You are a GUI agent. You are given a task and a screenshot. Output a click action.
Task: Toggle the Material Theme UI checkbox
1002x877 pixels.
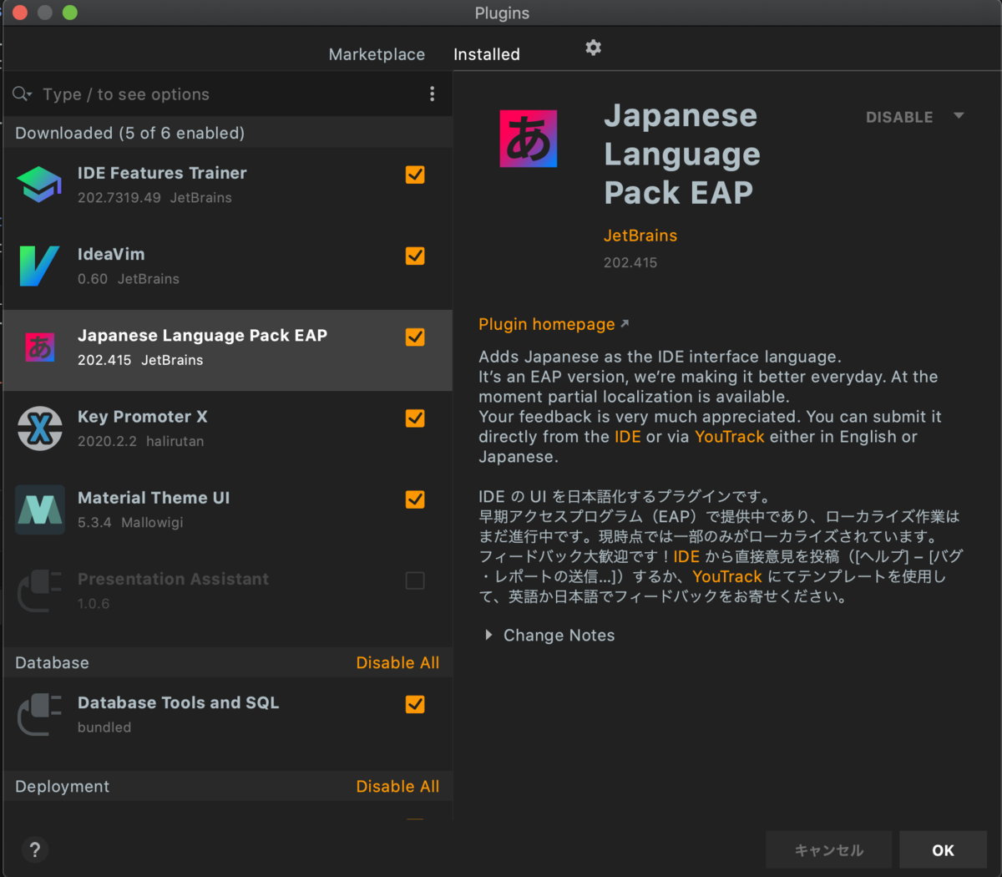(415, 499)
